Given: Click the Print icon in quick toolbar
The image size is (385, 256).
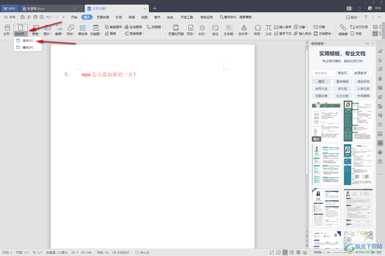Looking at the screenshot, I should coord(35,17).
